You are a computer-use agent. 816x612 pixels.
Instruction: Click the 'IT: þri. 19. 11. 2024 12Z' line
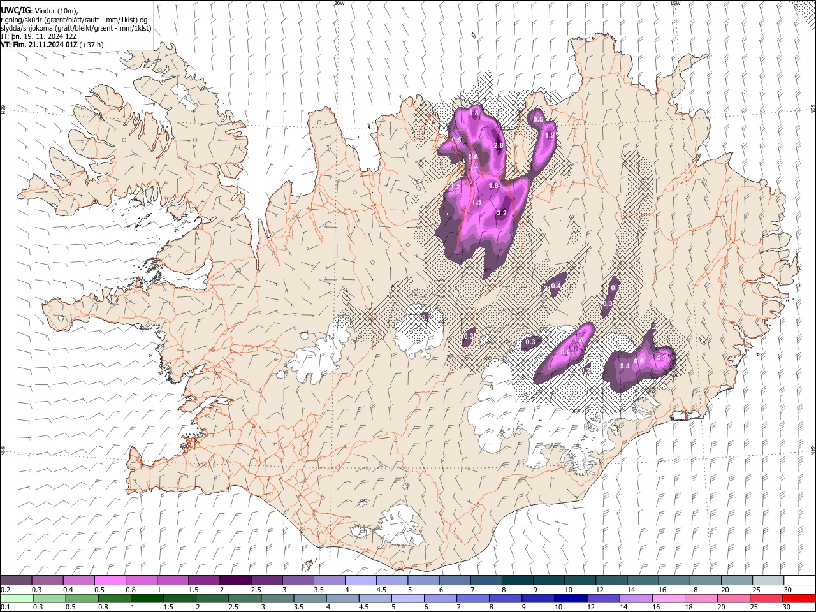[39, 36]
